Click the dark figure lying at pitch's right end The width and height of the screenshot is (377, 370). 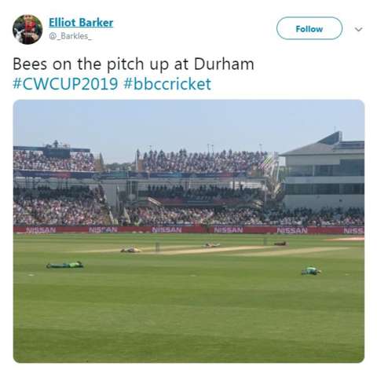(x=280, y=244)
